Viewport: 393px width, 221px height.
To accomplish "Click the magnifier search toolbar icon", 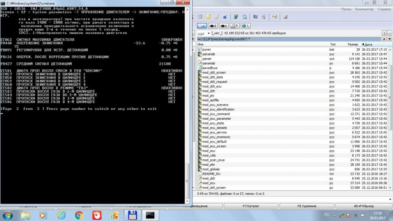I will [244, 17].
